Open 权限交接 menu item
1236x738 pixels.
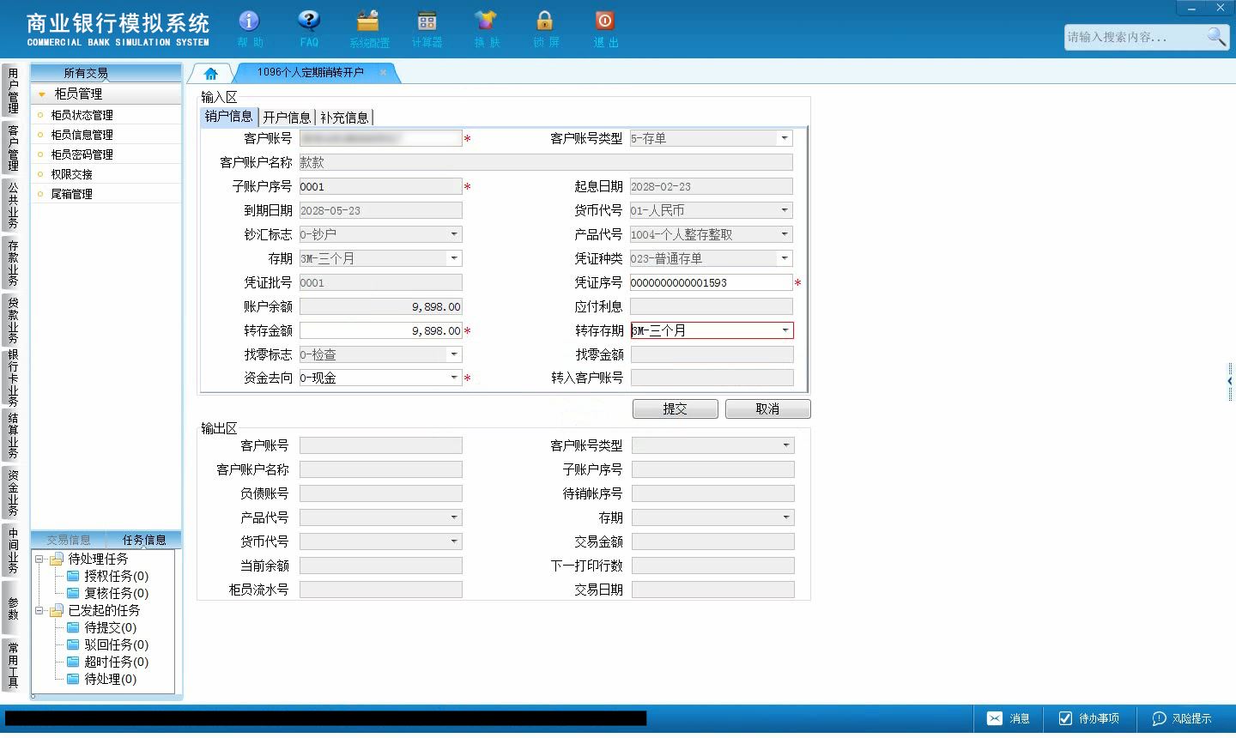(71, 174)
